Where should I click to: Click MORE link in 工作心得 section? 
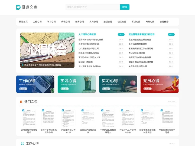click(172, 144)
